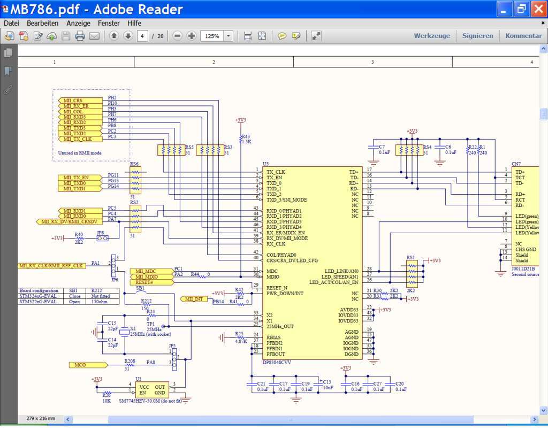Screen dimensions: 548x438
Task: Save the file with the floppy disk icon
Action: tap(66, 36)
